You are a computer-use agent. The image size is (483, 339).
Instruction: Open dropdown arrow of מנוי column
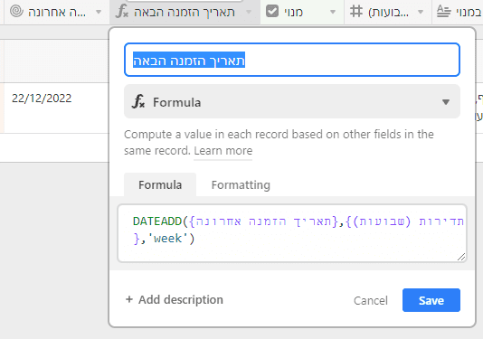333,12
